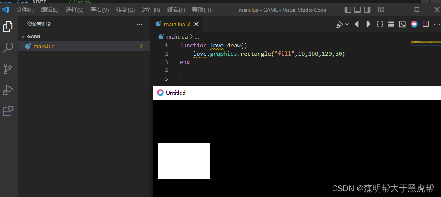The width and height of the screenshot is (441, 197).
Task: Open the 文件(F) menu
Action: click(25, 10)
